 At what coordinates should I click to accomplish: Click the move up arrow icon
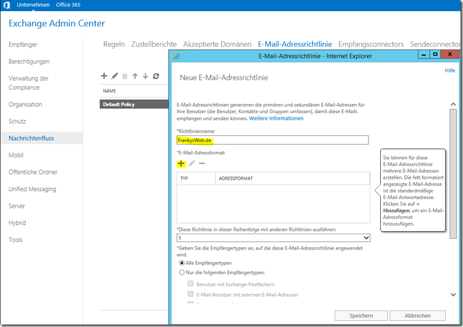(x=135, y=76)
